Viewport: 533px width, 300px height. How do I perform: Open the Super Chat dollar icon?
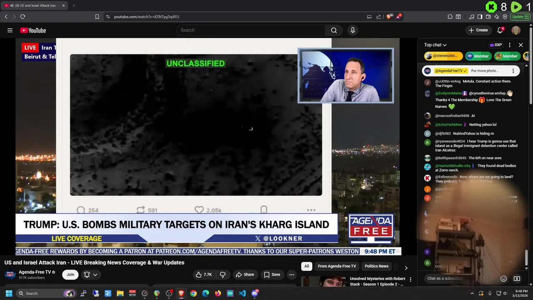(x=517, y=278)
